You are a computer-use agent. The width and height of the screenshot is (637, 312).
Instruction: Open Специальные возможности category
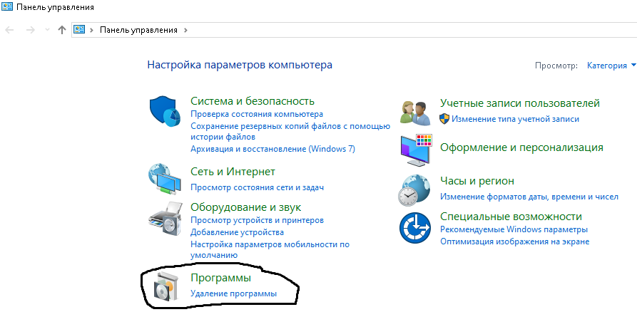tap(511, 217)
